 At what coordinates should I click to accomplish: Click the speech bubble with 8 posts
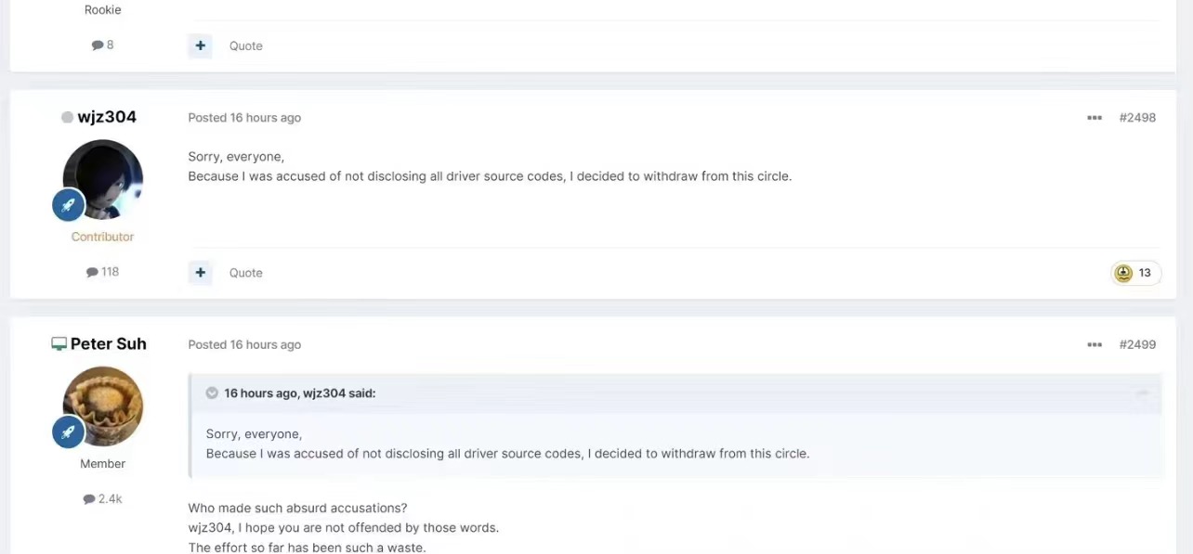[98, 45]
